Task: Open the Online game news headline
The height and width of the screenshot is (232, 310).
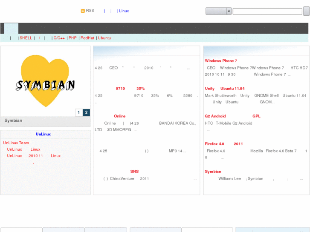Action: pos(120,116)
